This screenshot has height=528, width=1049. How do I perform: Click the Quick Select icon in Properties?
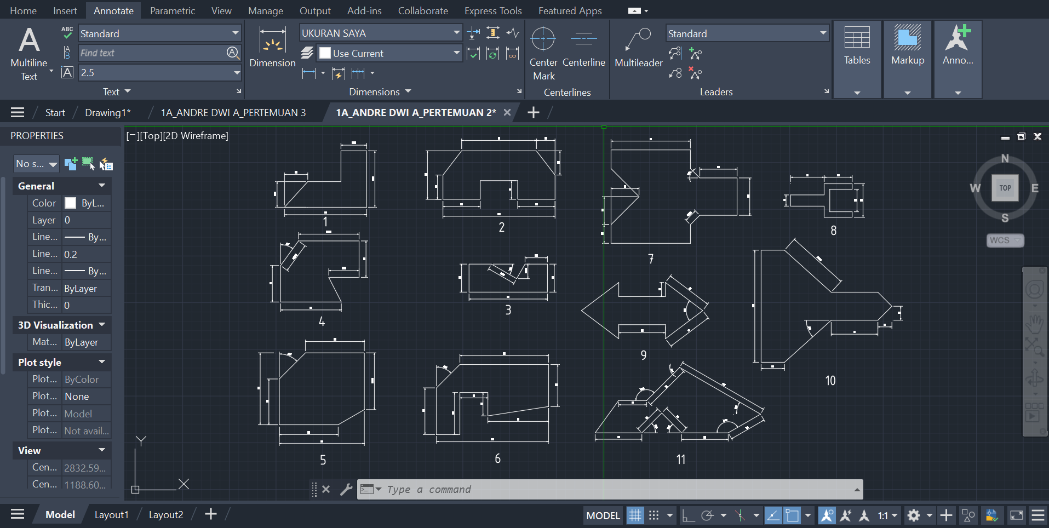pyautogui.click(x=106, y=164)
